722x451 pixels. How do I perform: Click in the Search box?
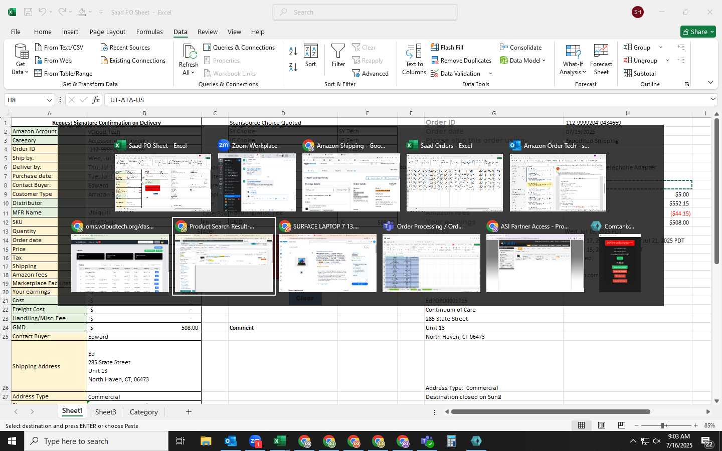click(x=365, y=12)
